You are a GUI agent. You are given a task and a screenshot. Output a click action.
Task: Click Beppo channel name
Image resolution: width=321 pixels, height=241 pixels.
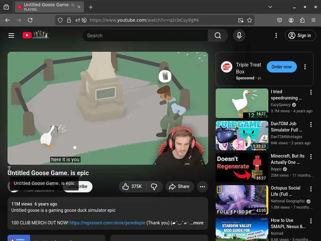[x=276, y=169]
